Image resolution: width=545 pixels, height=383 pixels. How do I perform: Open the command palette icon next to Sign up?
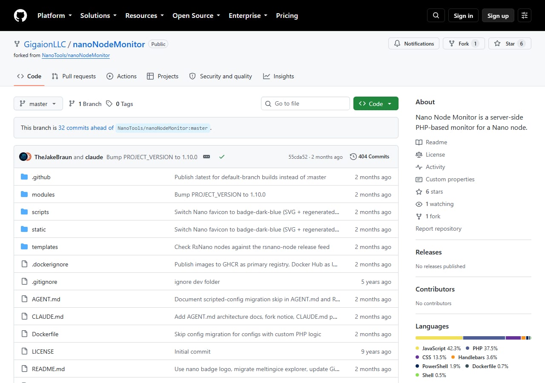(525, 16)
